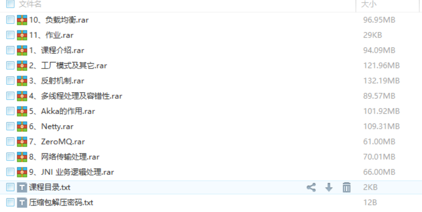Click the RAR icon beside 6、Netty.rar
Image resolution: width=422 pixels, height=212 pixels.
pyautogui.click(x=22, y=126)
